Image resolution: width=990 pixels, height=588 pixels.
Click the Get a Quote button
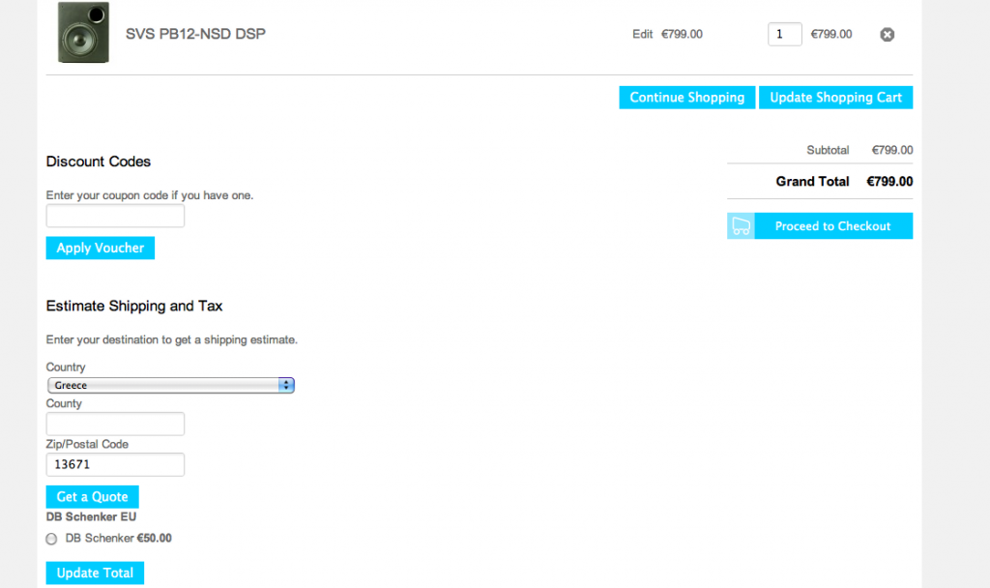pyautogui.click(x=92, y=496)
